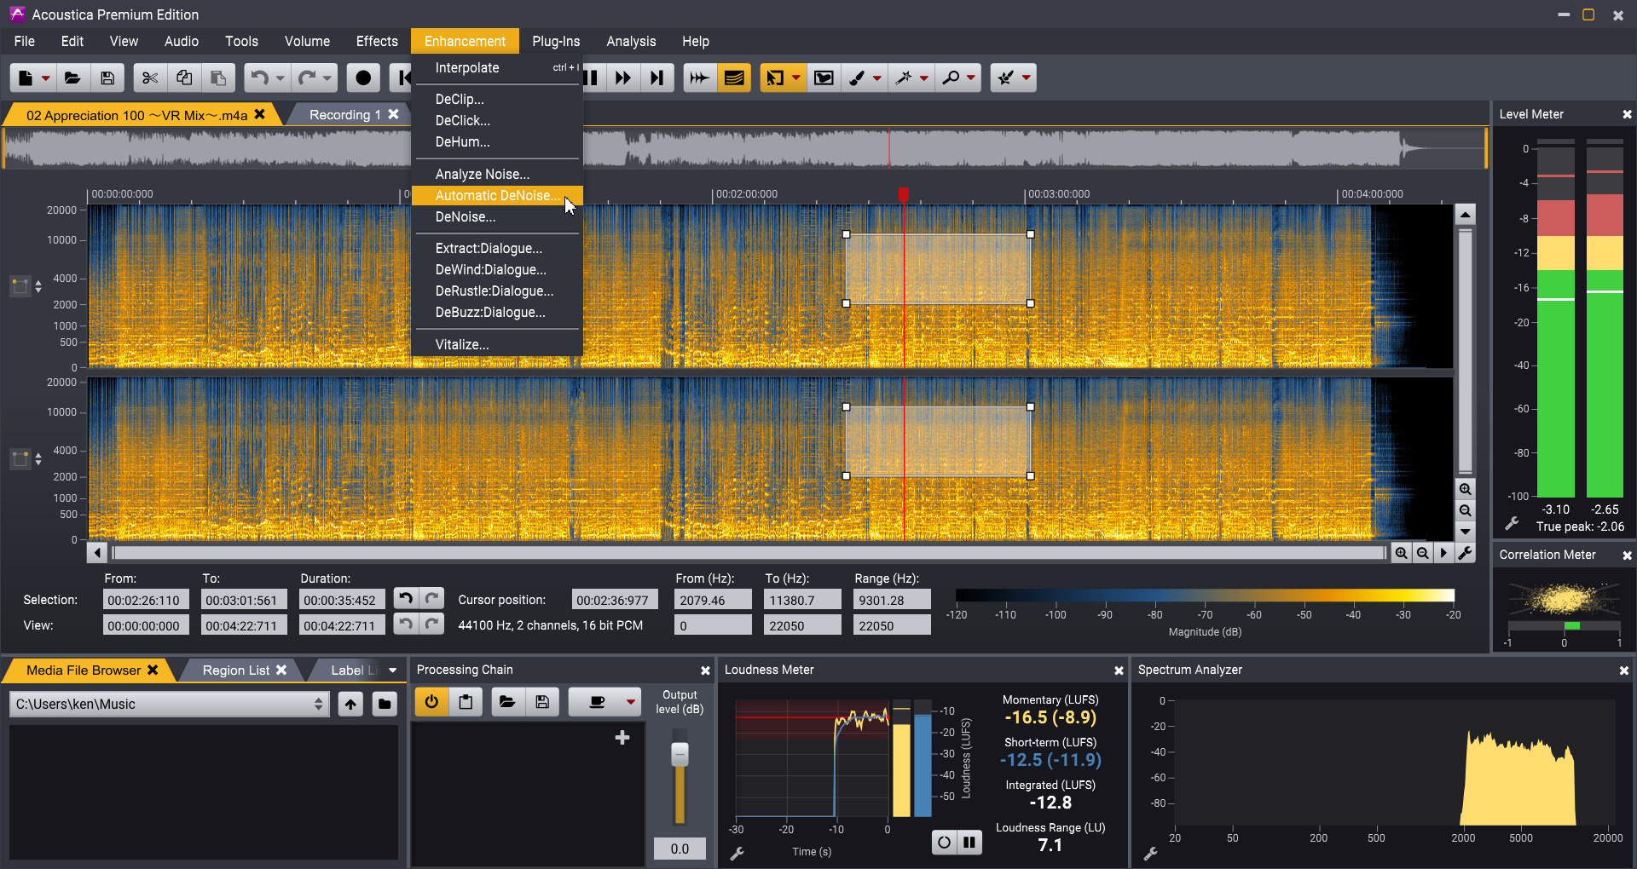
Task: Cut selection with the scissors icon
Action: 150,78
